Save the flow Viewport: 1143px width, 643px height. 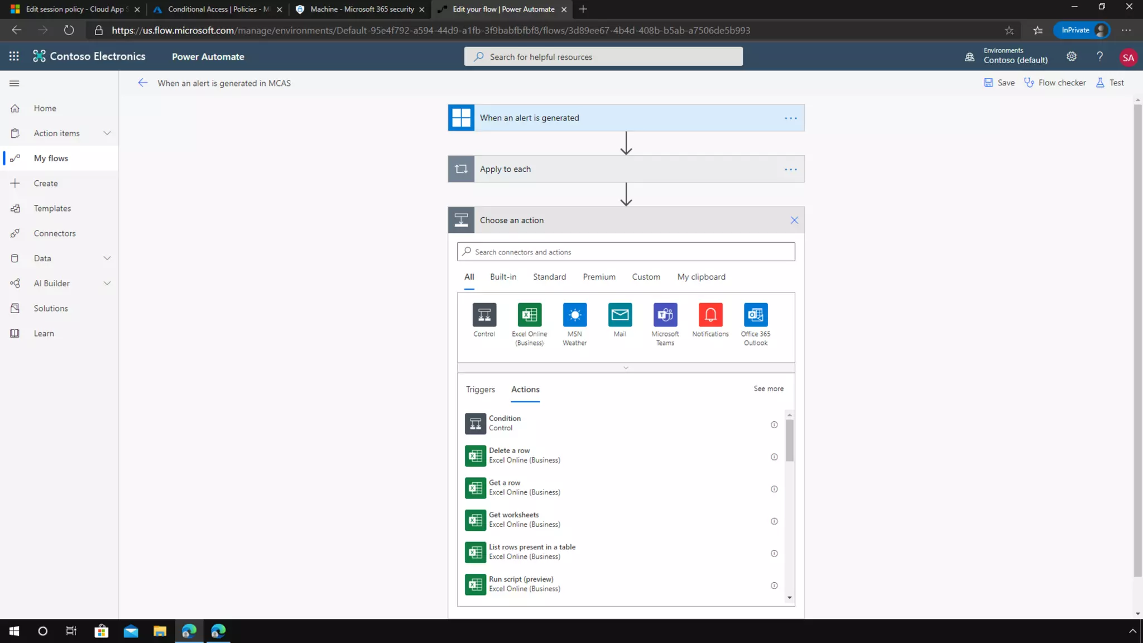tap(999, 83)
